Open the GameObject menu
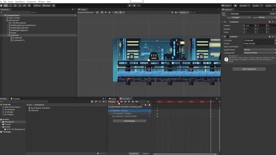 point(20,2)
